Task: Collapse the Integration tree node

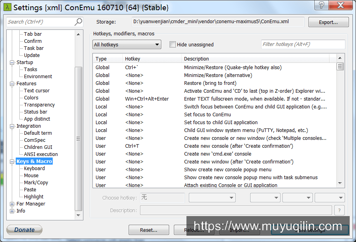Action: click(x=12, y=126)
